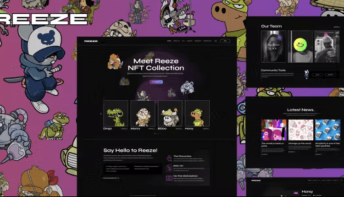Click the first news article title

(x=272, y=144)
